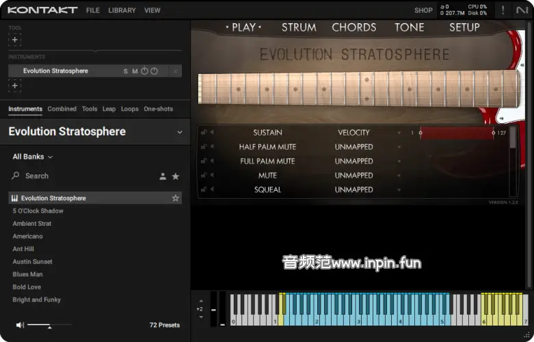This screenshot has height=342, width=534.
Task: Select the Ambient Strat preset
Action: pos(32,224)
